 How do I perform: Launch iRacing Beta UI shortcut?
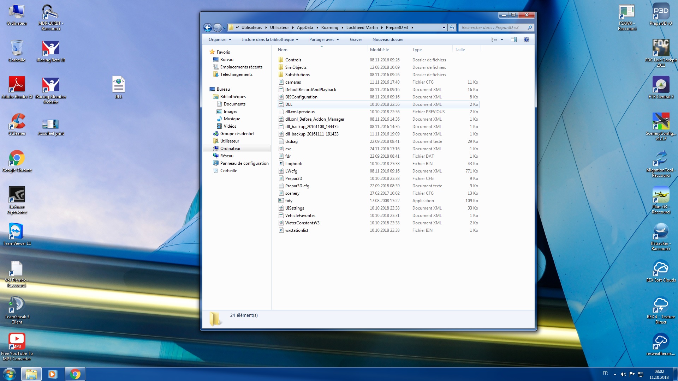point(50,51)
